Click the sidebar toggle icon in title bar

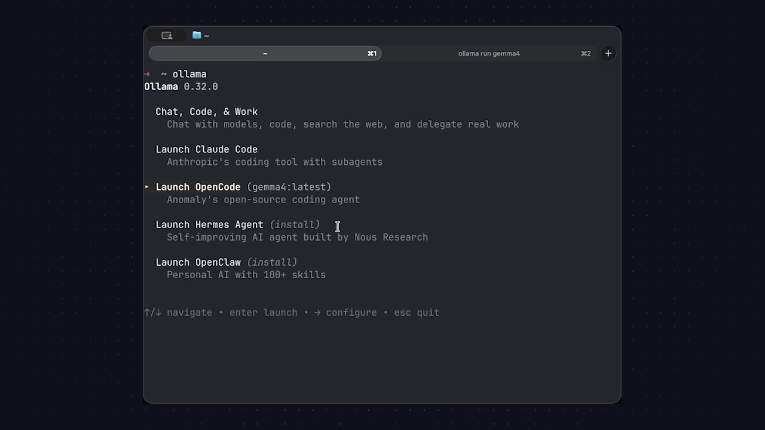(x=167, y=35)
